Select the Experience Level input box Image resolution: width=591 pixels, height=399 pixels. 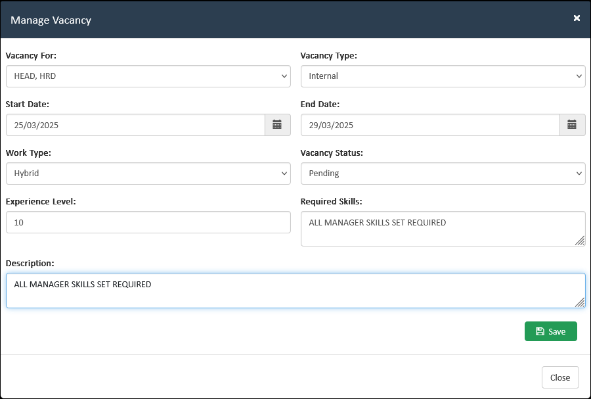(148, 222)
